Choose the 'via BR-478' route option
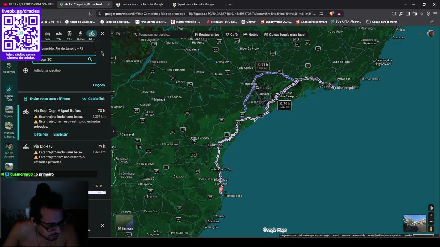The image size is (440, 247). coord(64,154)
